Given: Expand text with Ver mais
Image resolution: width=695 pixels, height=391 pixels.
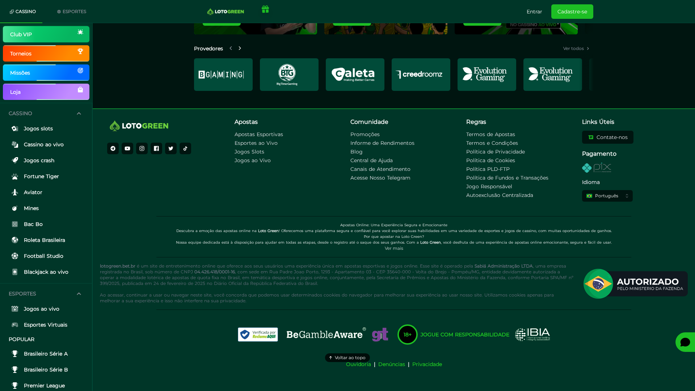Looking at the screenshot, I should coord(394,248).
